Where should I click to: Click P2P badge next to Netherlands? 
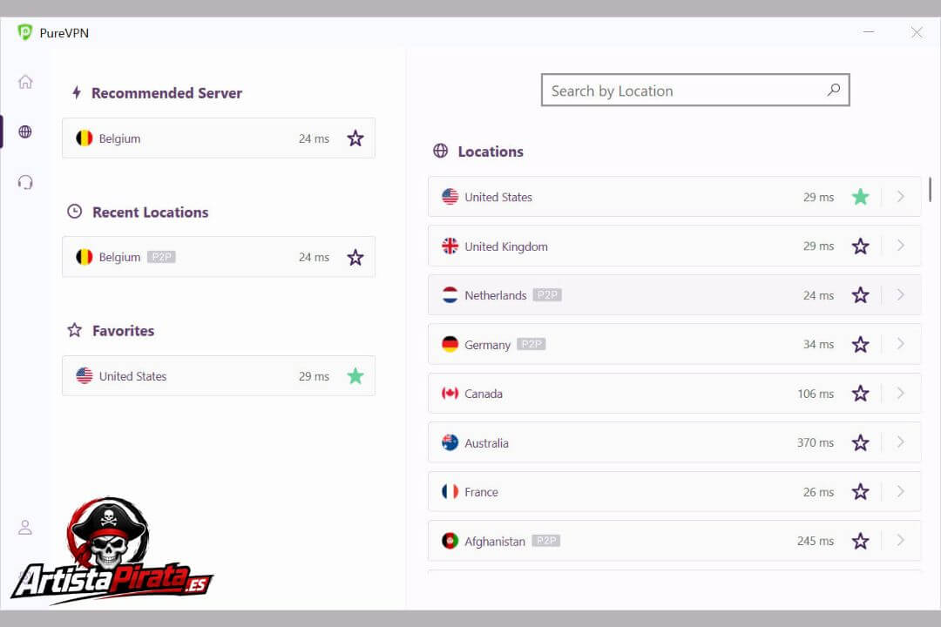tap(547, 294)
